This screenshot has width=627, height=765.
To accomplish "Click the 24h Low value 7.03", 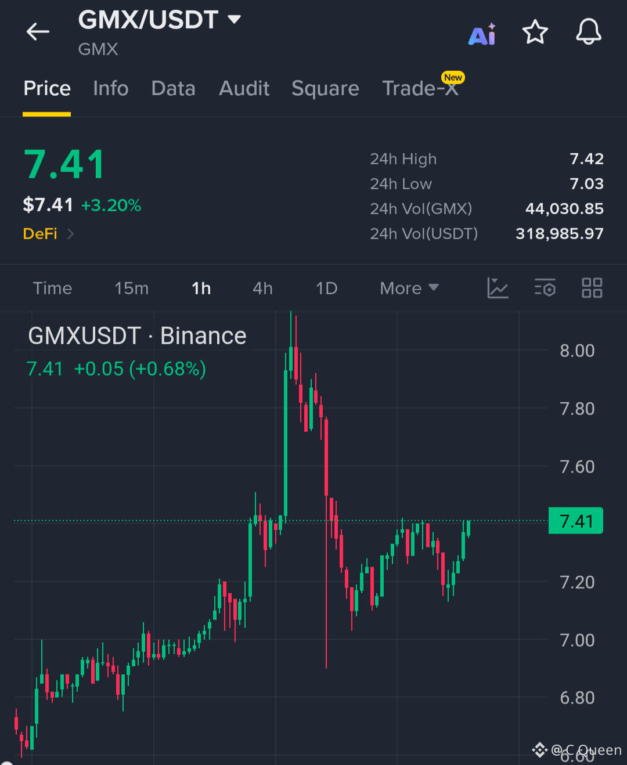I will click(x=586, y=184).
